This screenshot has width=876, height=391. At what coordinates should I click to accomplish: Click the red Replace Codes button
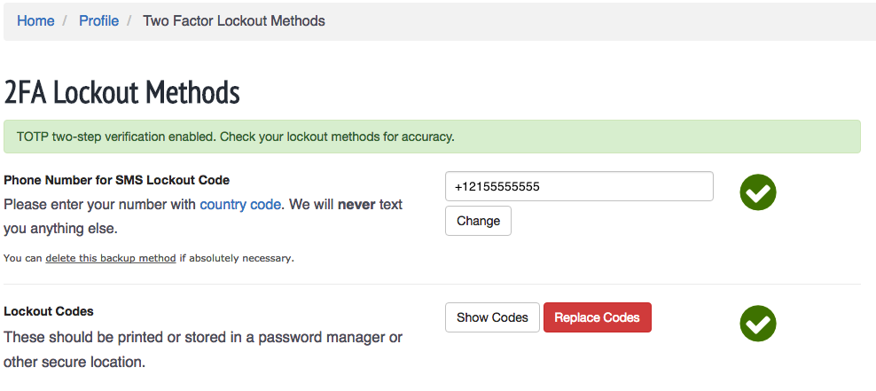click(x=598, y=317)
